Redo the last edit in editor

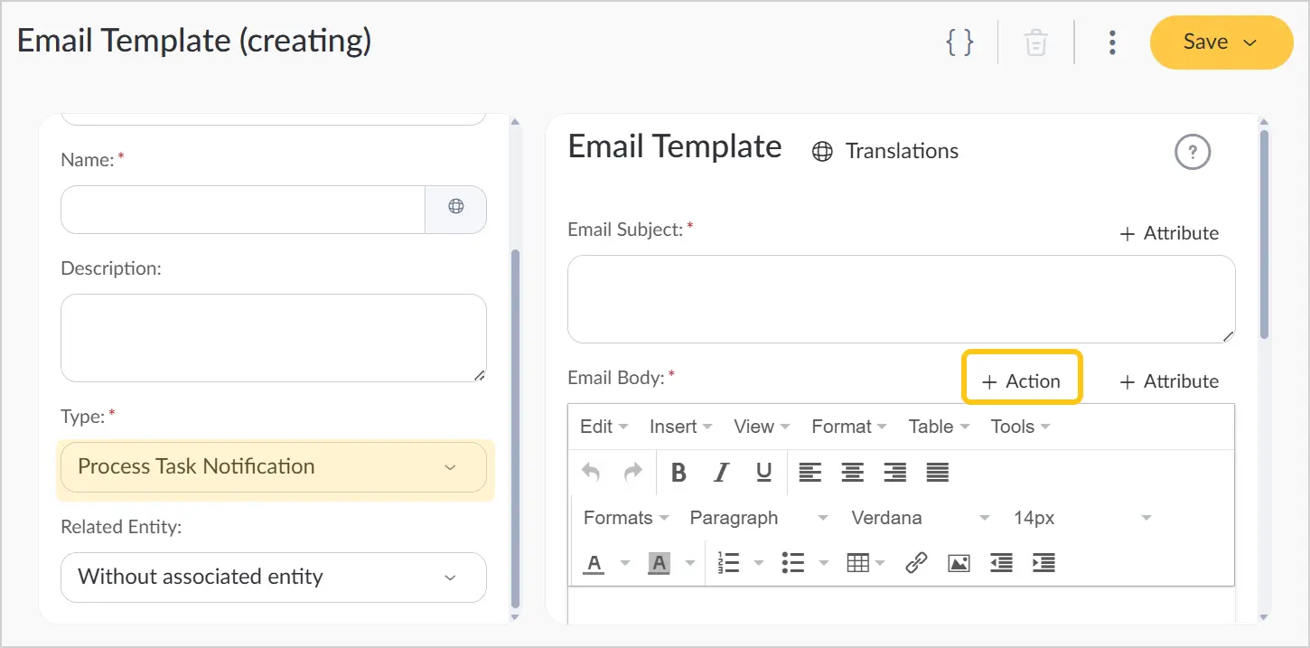coord(633,472)
